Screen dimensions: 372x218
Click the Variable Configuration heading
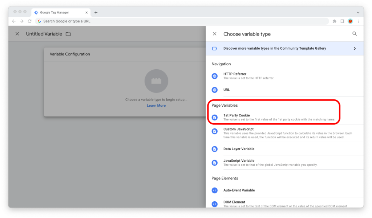pyautogui.click(x=70, y=54)
